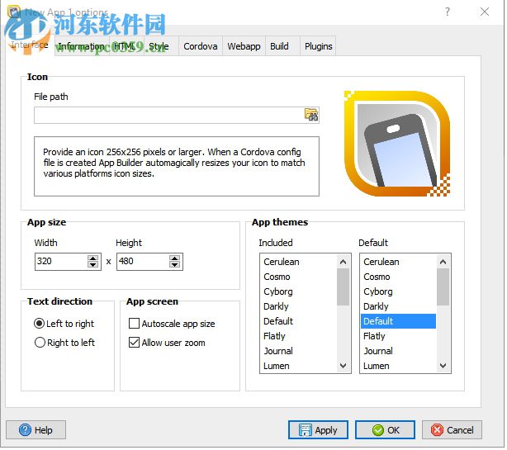
Task: Click the Help button
Action: 36,430
